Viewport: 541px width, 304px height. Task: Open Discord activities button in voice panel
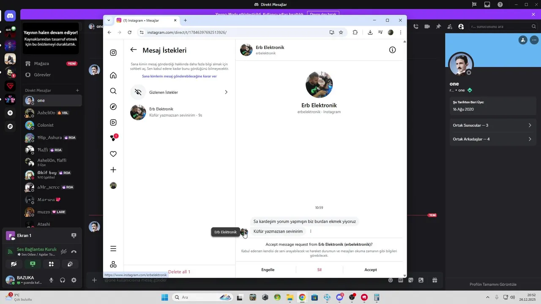[x=51, y=264]
